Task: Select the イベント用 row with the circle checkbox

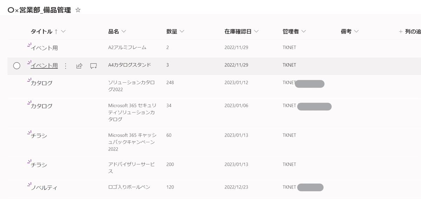Action: click(x=16, y=66)
